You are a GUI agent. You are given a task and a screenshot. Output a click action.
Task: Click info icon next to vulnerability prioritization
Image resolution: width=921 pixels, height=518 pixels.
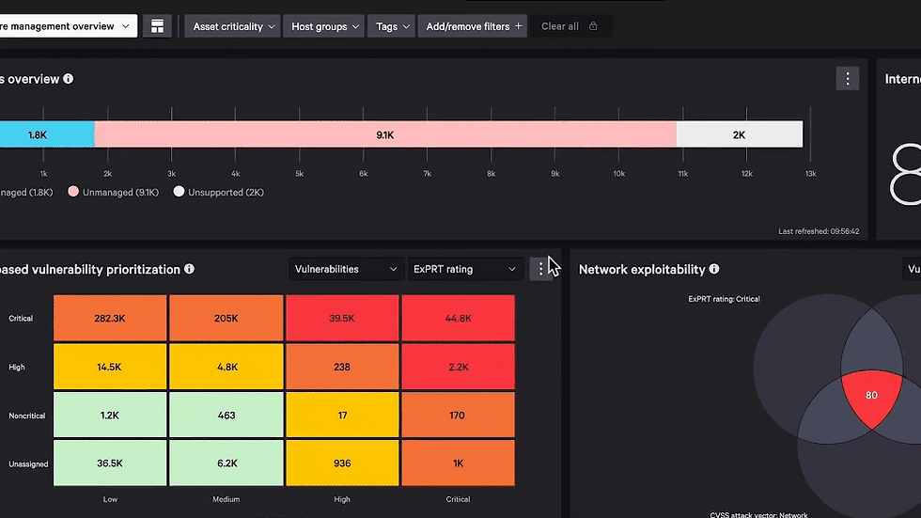(189, 269)
